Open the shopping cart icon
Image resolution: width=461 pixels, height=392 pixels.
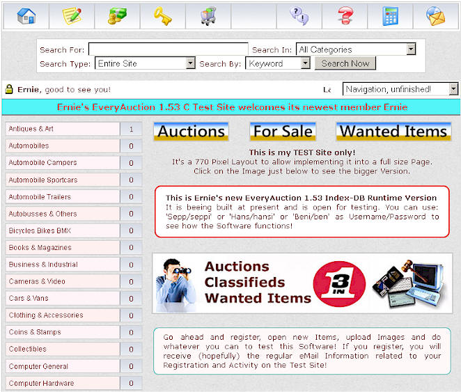pos(208,16)
